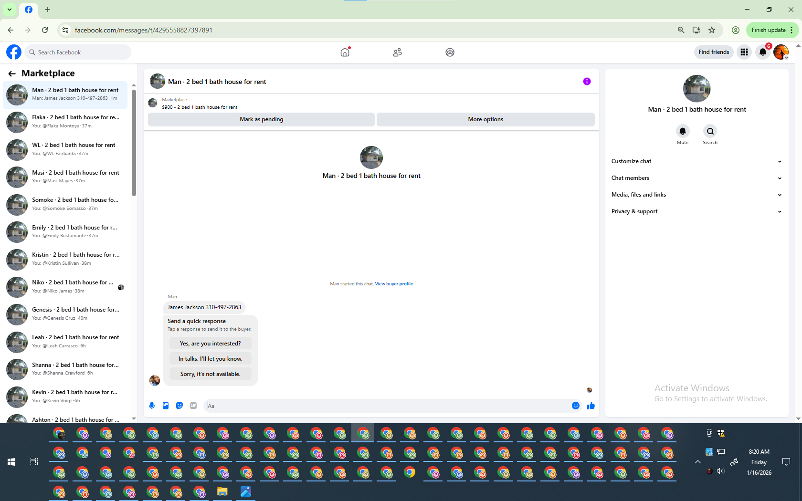Click the More options button
The image size is (802, 501).
(x=485, y=119)
